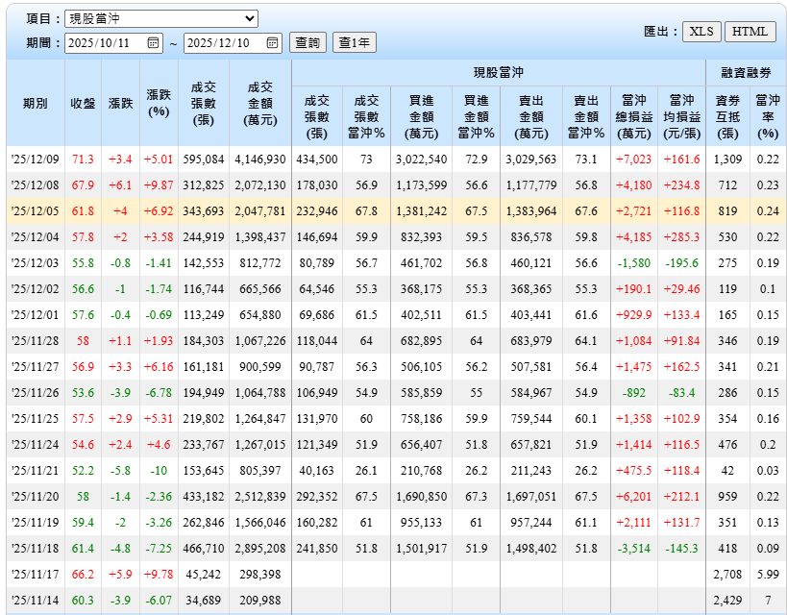Click the 融資融券 group header
787x615 pixels.
click(747, 72)
